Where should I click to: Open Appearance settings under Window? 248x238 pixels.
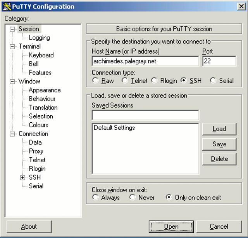pos(45,90)
